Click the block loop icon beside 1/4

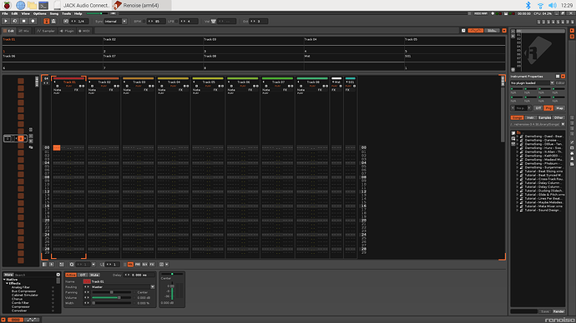click(66, 22)
